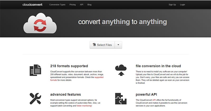Expand the Select Files dropdown arrow
211x111 pixels.
[x=118, y=45]
